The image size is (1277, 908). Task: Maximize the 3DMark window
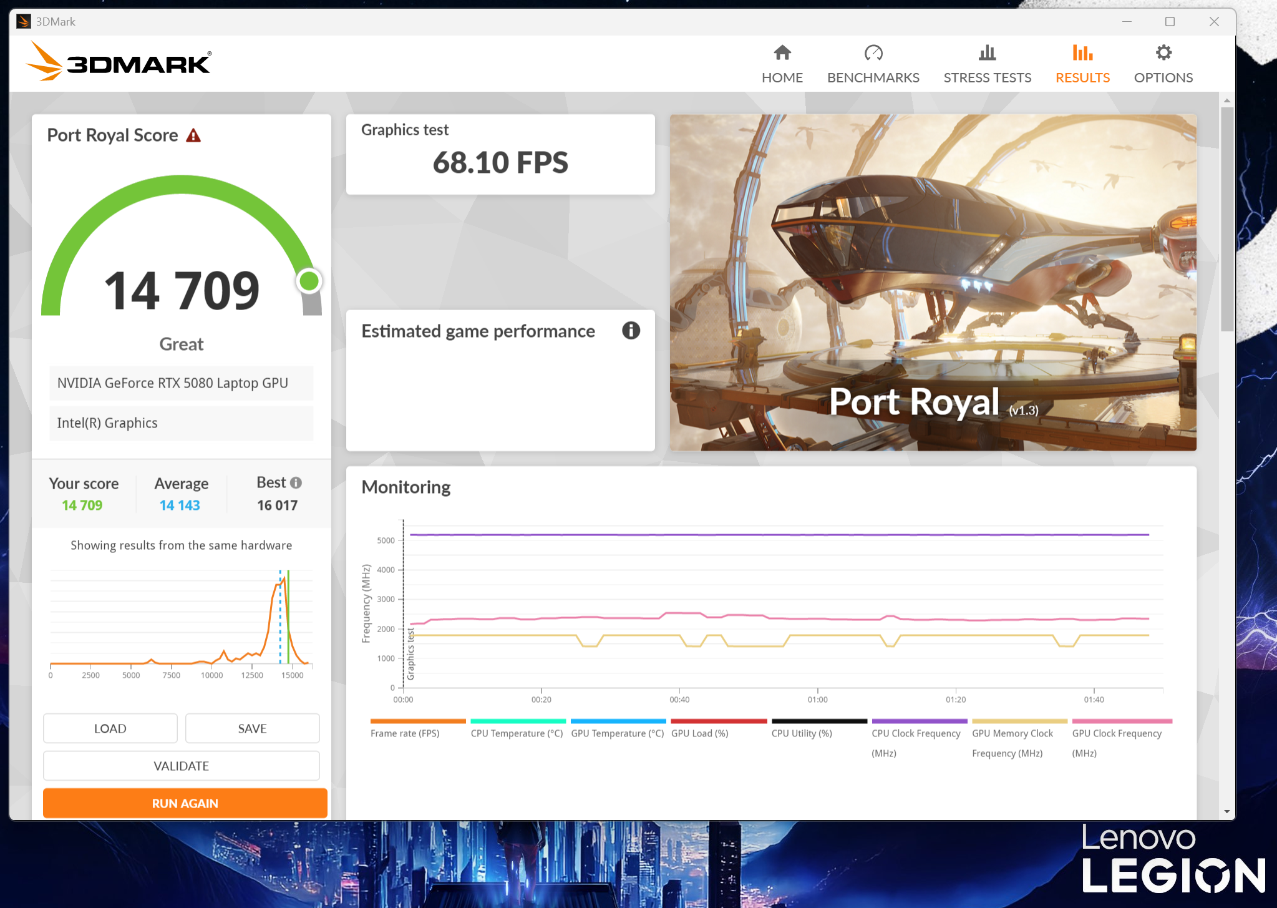pyautogui.click(x=1170, y=21)
